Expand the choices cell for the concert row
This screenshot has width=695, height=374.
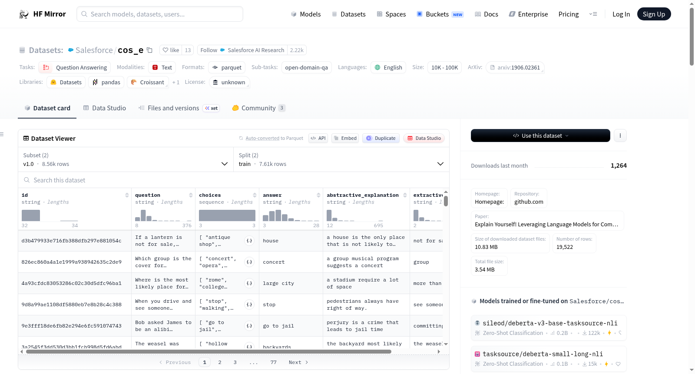(x=249, y=262)
